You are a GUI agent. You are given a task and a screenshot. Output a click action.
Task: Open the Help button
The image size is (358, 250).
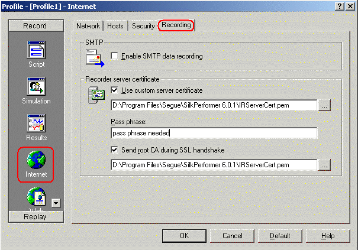328,236
